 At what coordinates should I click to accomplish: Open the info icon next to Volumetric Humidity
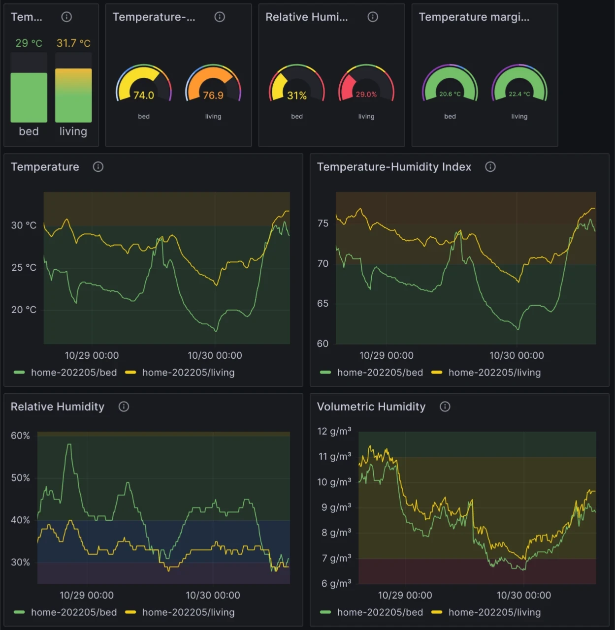click(x=445, y=407)
